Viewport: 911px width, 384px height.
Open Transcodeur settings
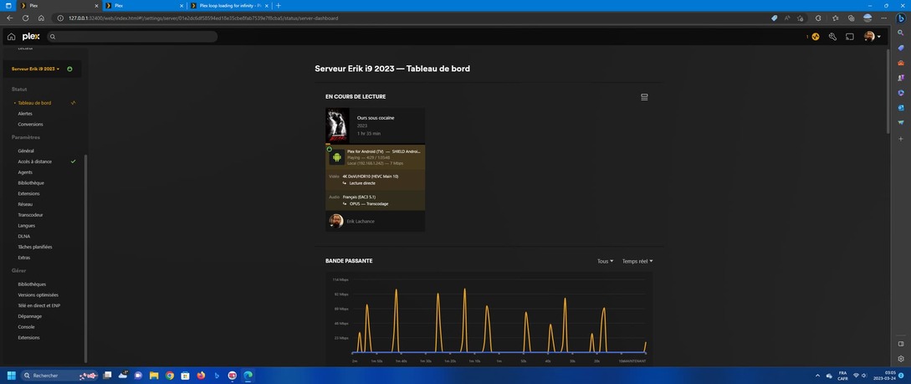coord(31,215)
